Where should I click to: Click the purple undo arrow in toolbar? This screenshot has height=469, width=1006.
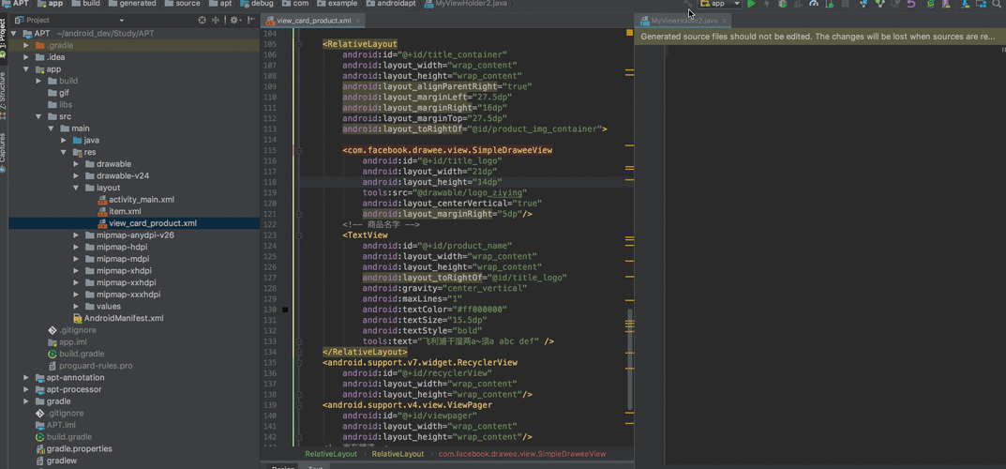coord(910,4)
